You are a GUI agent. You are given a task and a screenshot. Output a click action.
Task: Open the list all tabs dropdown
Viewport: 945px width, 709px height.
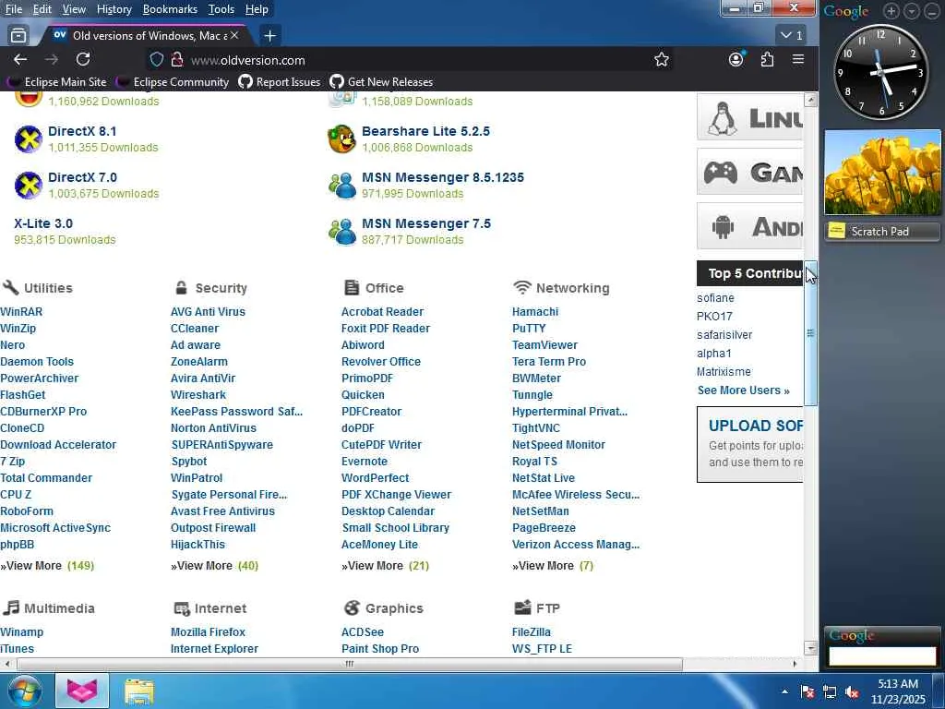click(x=791, y=36)
